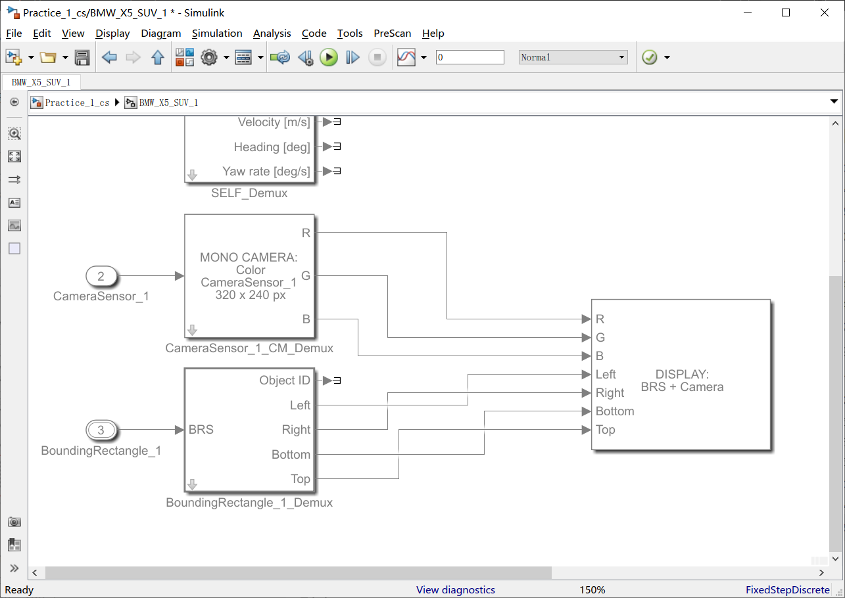
Task: Insert an image with the picture icon
Action: pos(14,225)
